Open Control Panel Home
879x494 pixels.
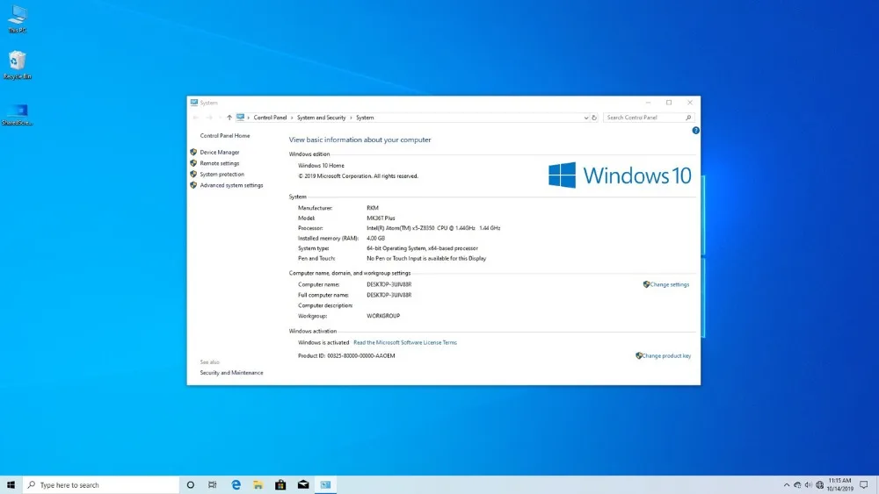[225, 136]
